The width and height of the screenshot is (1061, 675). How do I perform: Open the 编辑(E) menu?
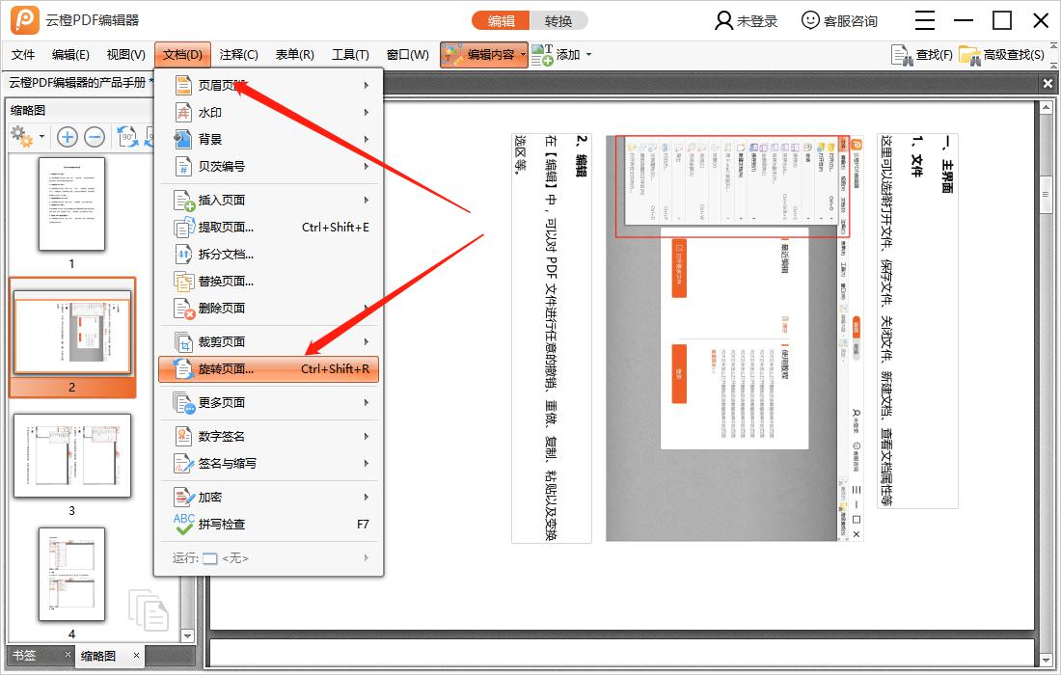(x=70, y=55)
